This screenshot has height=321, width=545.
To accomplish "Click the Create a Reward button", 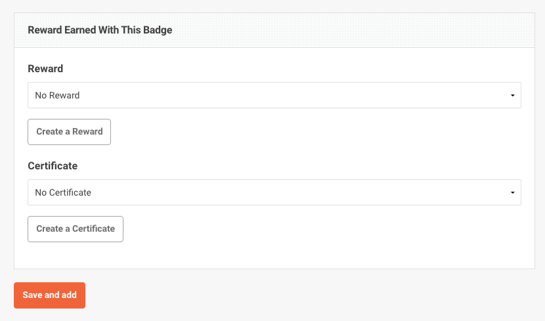I will pos(69,132).
